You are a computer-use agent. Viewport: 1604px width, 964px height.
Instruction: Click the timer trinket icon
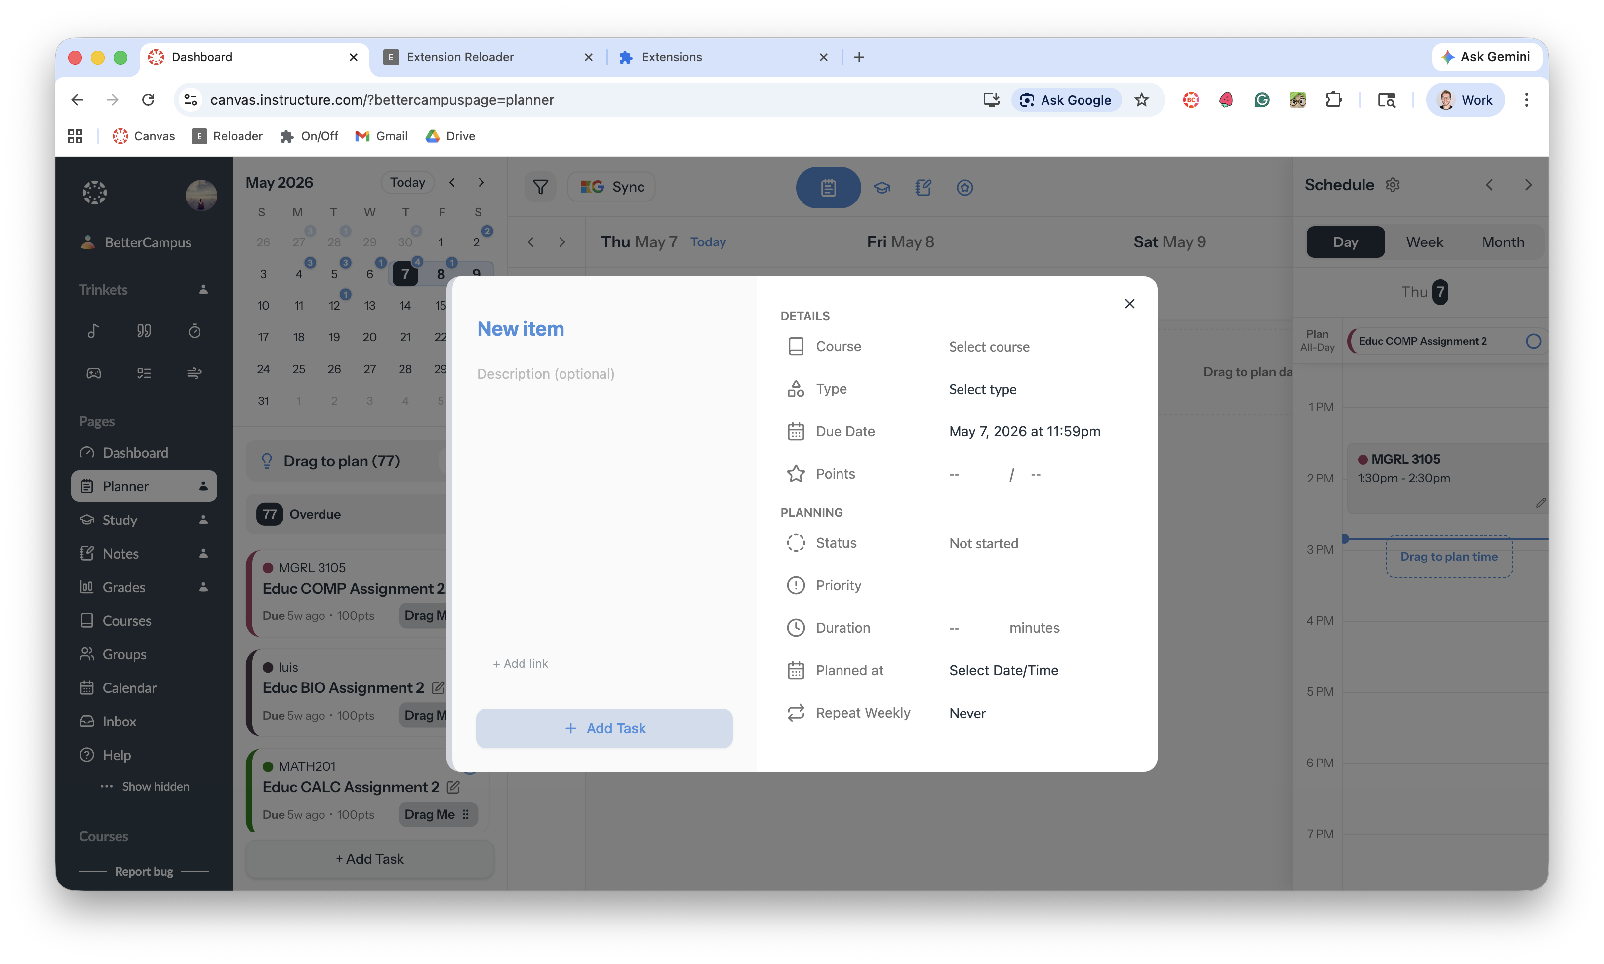(x=194, y=331)
